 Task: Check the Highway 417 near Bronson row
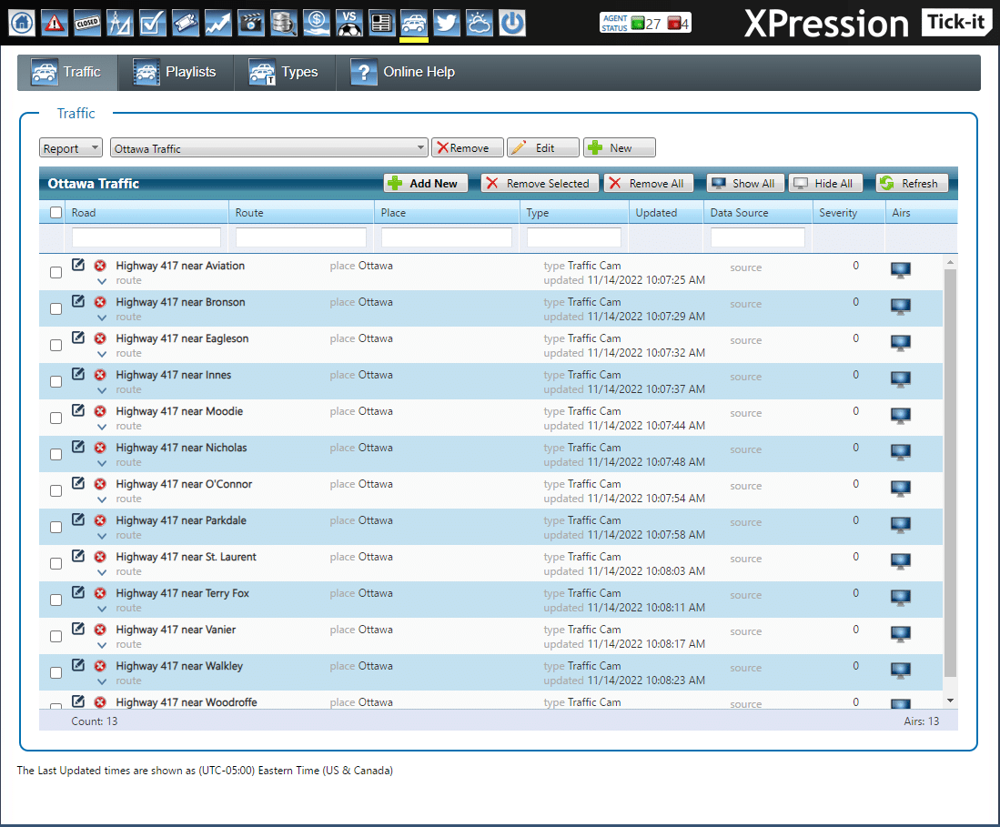(x=56, y=308)
